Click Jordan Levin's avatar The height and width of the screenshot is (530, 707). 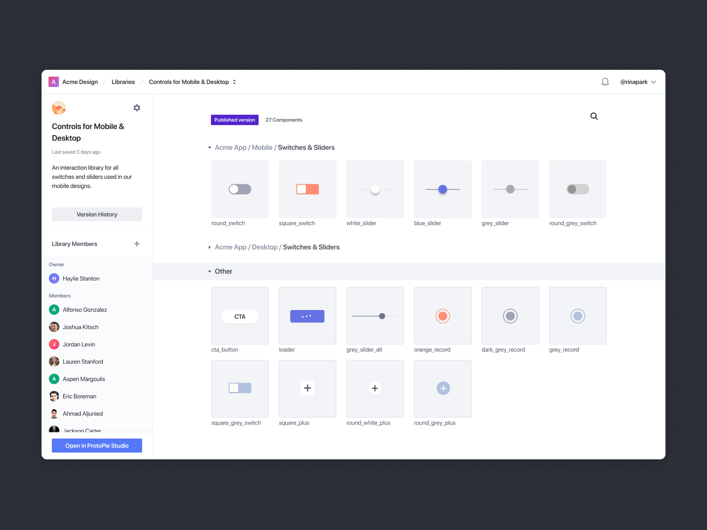point(54,344)
